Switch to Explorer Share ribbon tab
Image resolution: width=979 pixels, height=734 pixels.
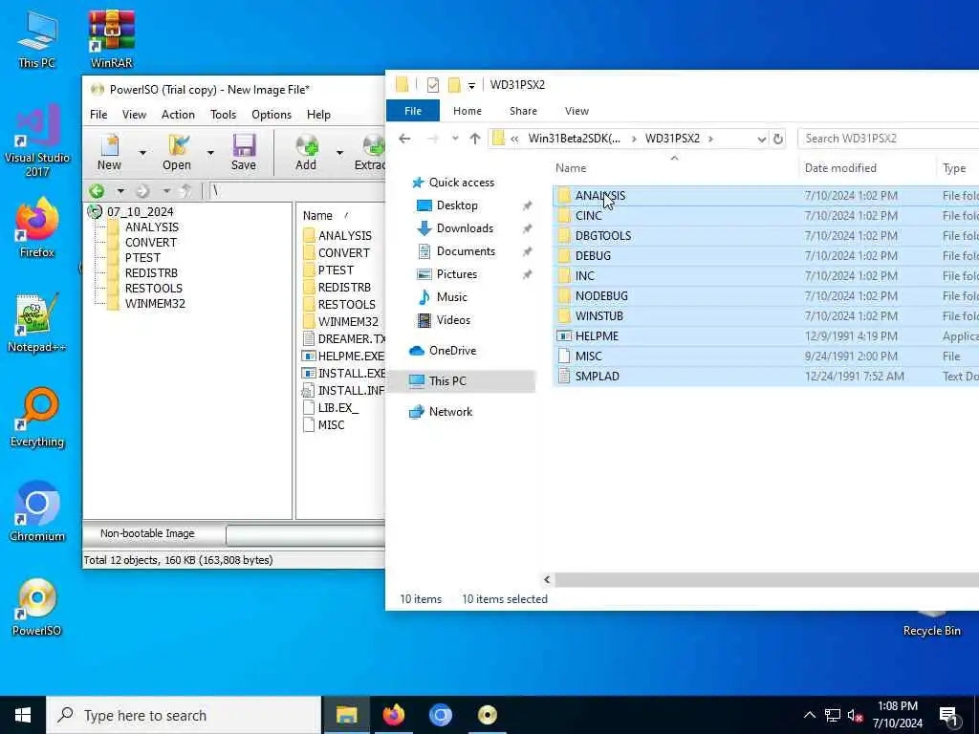coord(523,111)
